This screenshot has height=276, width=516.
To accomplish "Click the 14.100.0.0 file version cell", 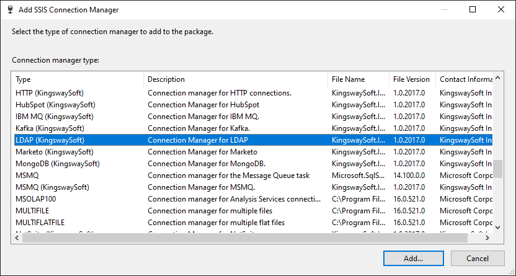I will click(409, 176).
